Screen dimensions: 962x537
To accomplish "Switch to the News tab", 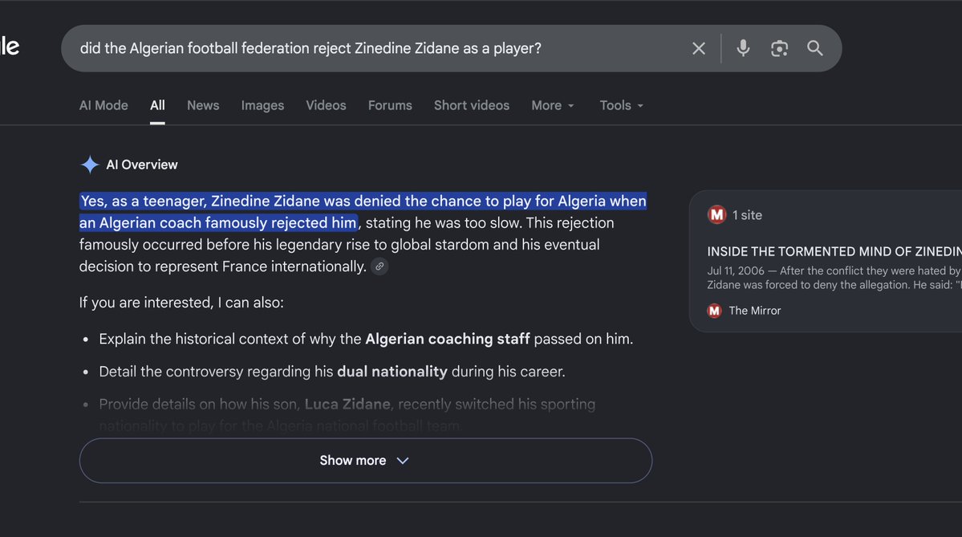I will [x=203, y=106].
